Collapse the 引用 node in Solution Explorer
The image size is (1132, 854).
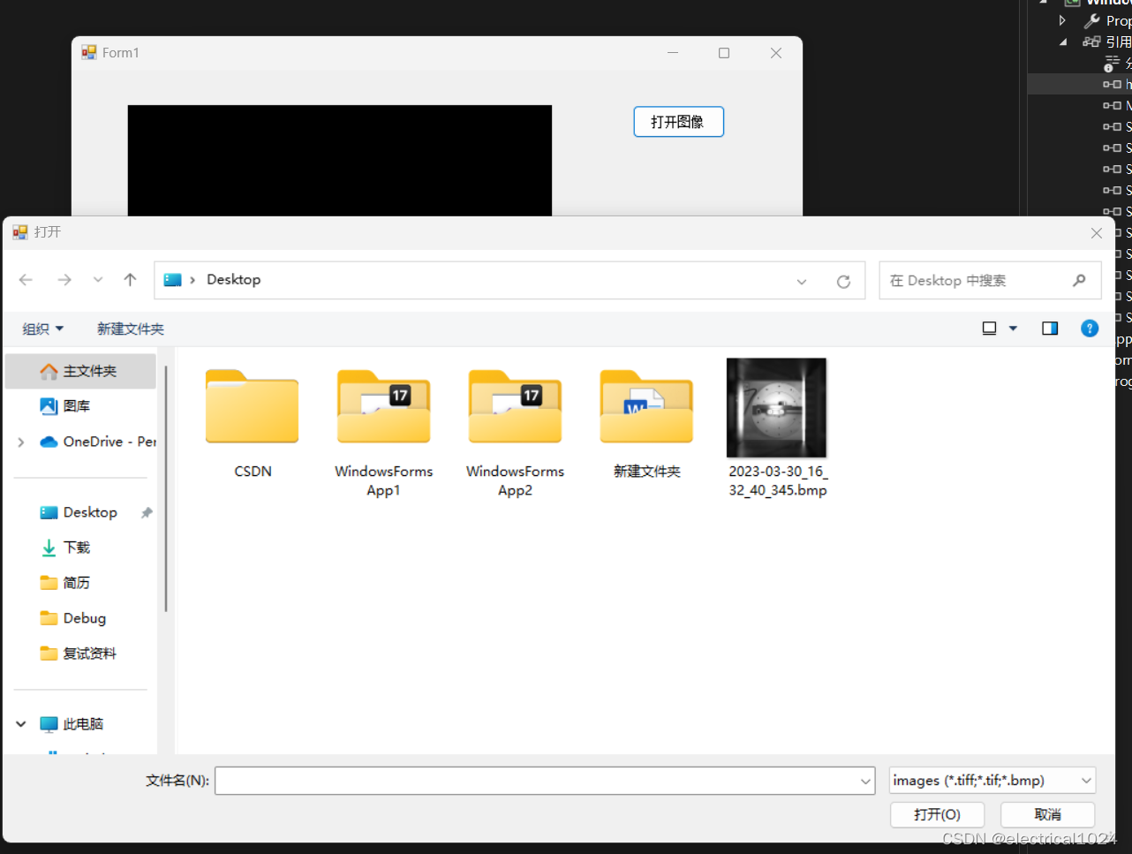point(1063,42)
